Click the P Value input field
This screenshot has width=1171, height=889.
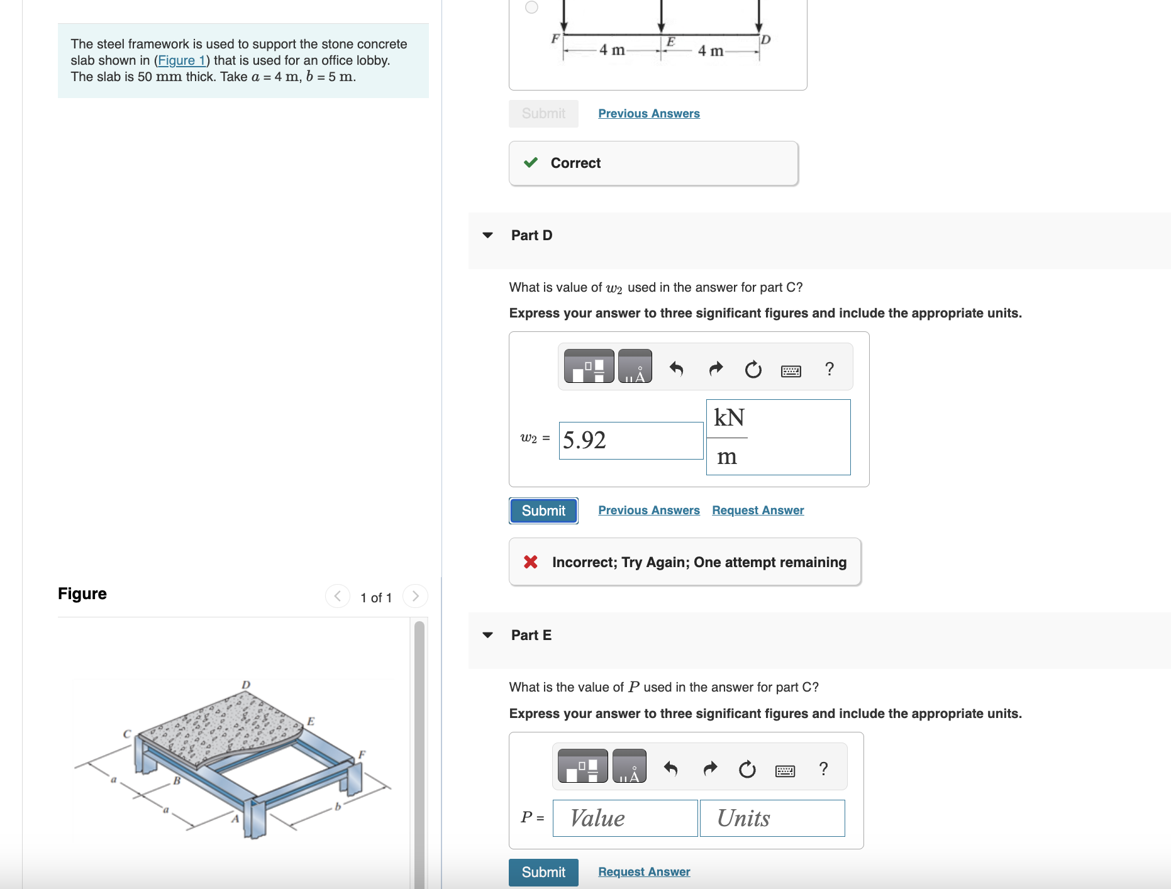tap(624, 818)
